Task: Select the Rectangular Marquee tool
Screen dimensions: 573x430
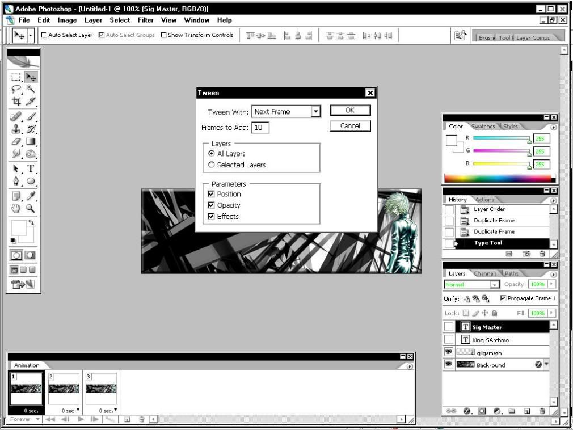Action: point(16,77)
